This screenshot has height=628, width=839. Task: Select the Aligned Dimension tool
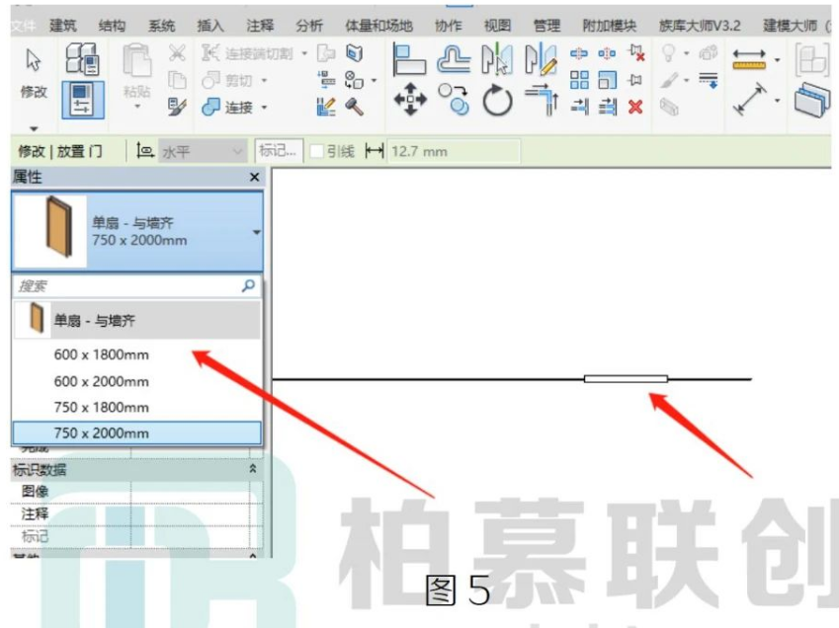click(749, 100)
